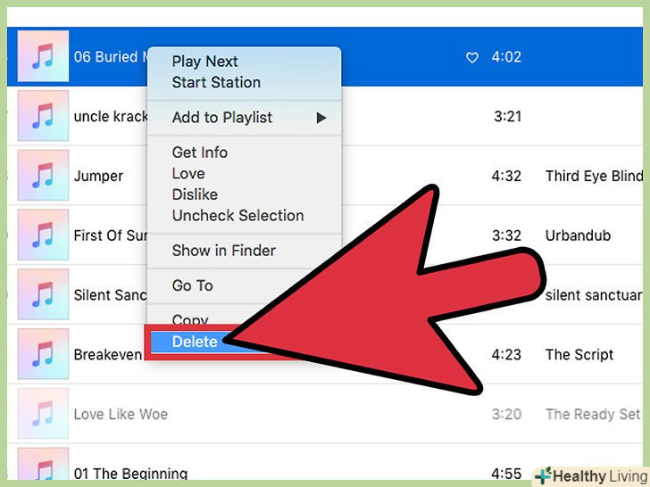650x487 pixels.
Task: Choose Start Station in context menu
Action: pyautogui.click(x=216, y=82)
